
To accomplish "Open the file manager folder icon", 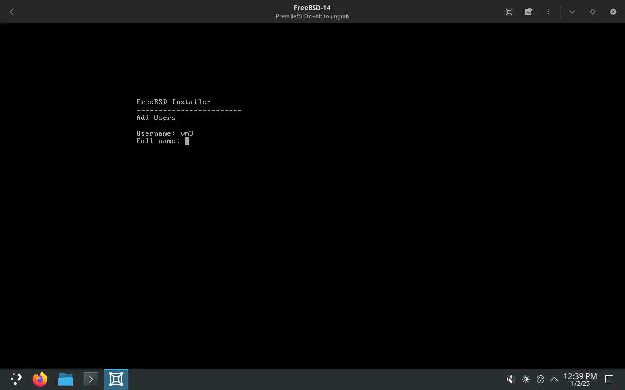I will click(x=65, y=379).
